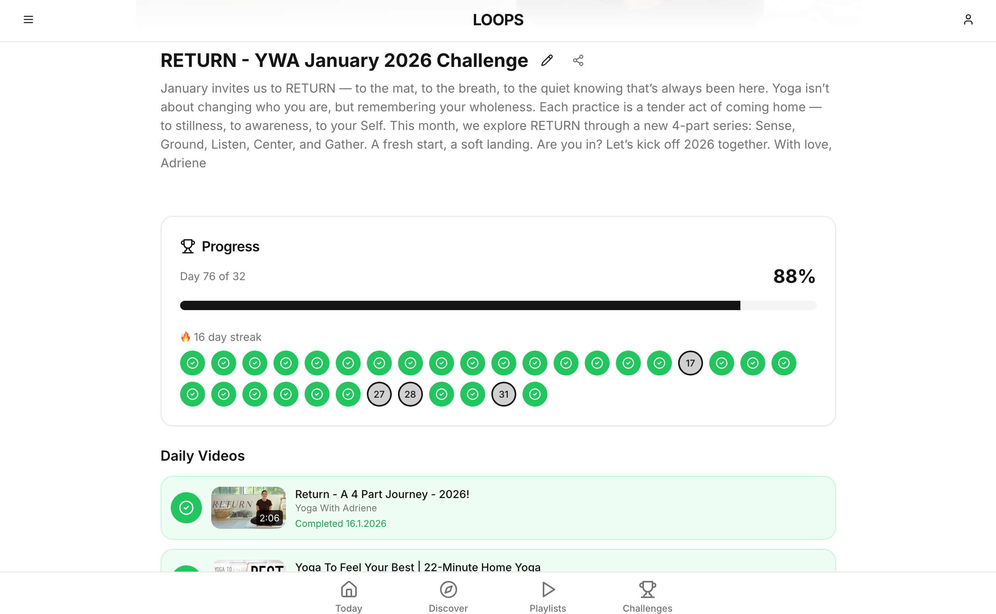Click the share challenge icon
This screenshot has width=996, height=614.
point(578,61)
